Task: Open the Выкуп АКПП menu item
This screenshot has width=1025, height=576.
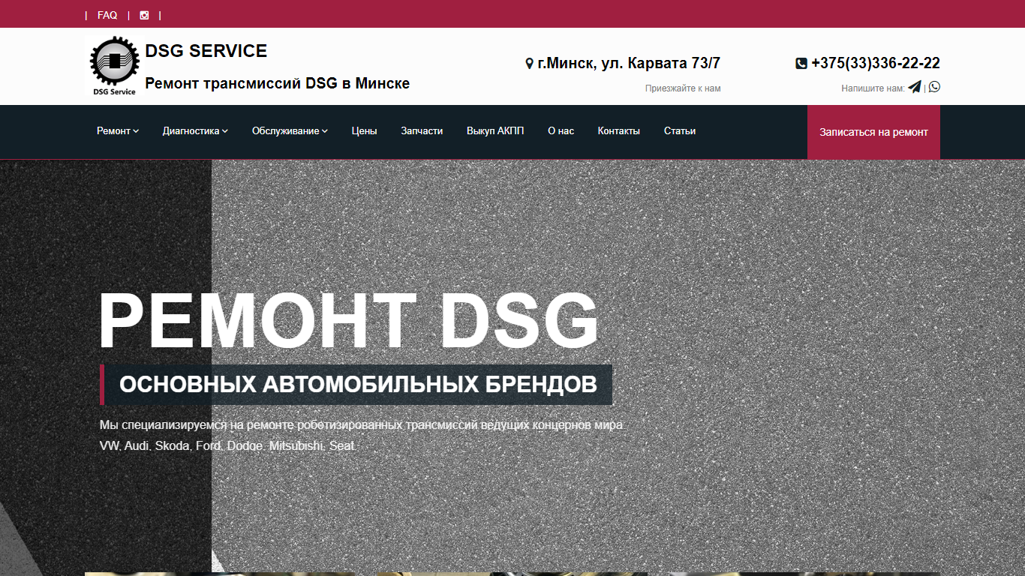Action: (495, 131)
